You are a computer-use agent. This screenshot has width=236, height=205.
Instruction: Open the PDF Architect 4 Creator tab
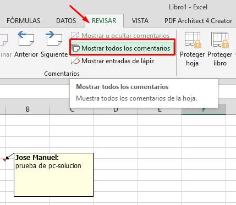[198, 21]
